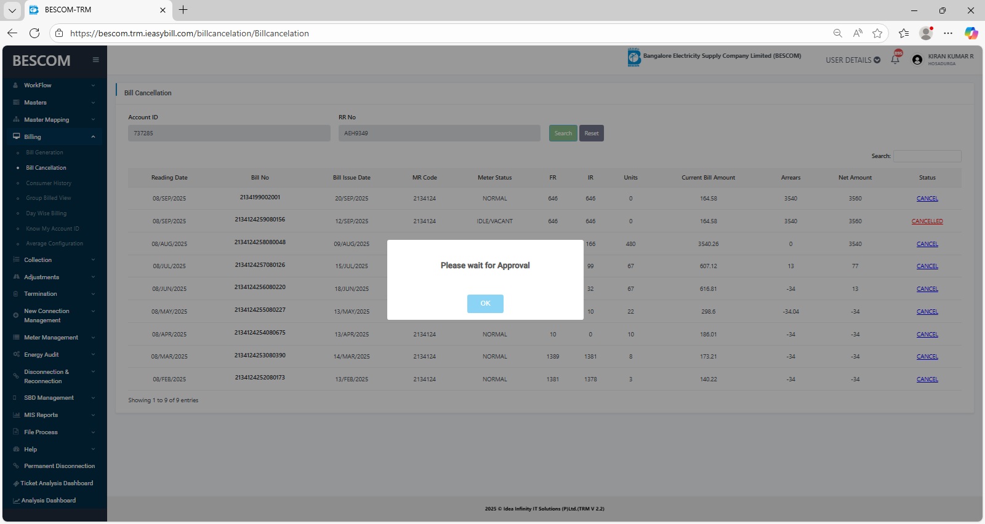Open browser Settings and more menu
Screen dimensions: 985x524
(948, 33)
